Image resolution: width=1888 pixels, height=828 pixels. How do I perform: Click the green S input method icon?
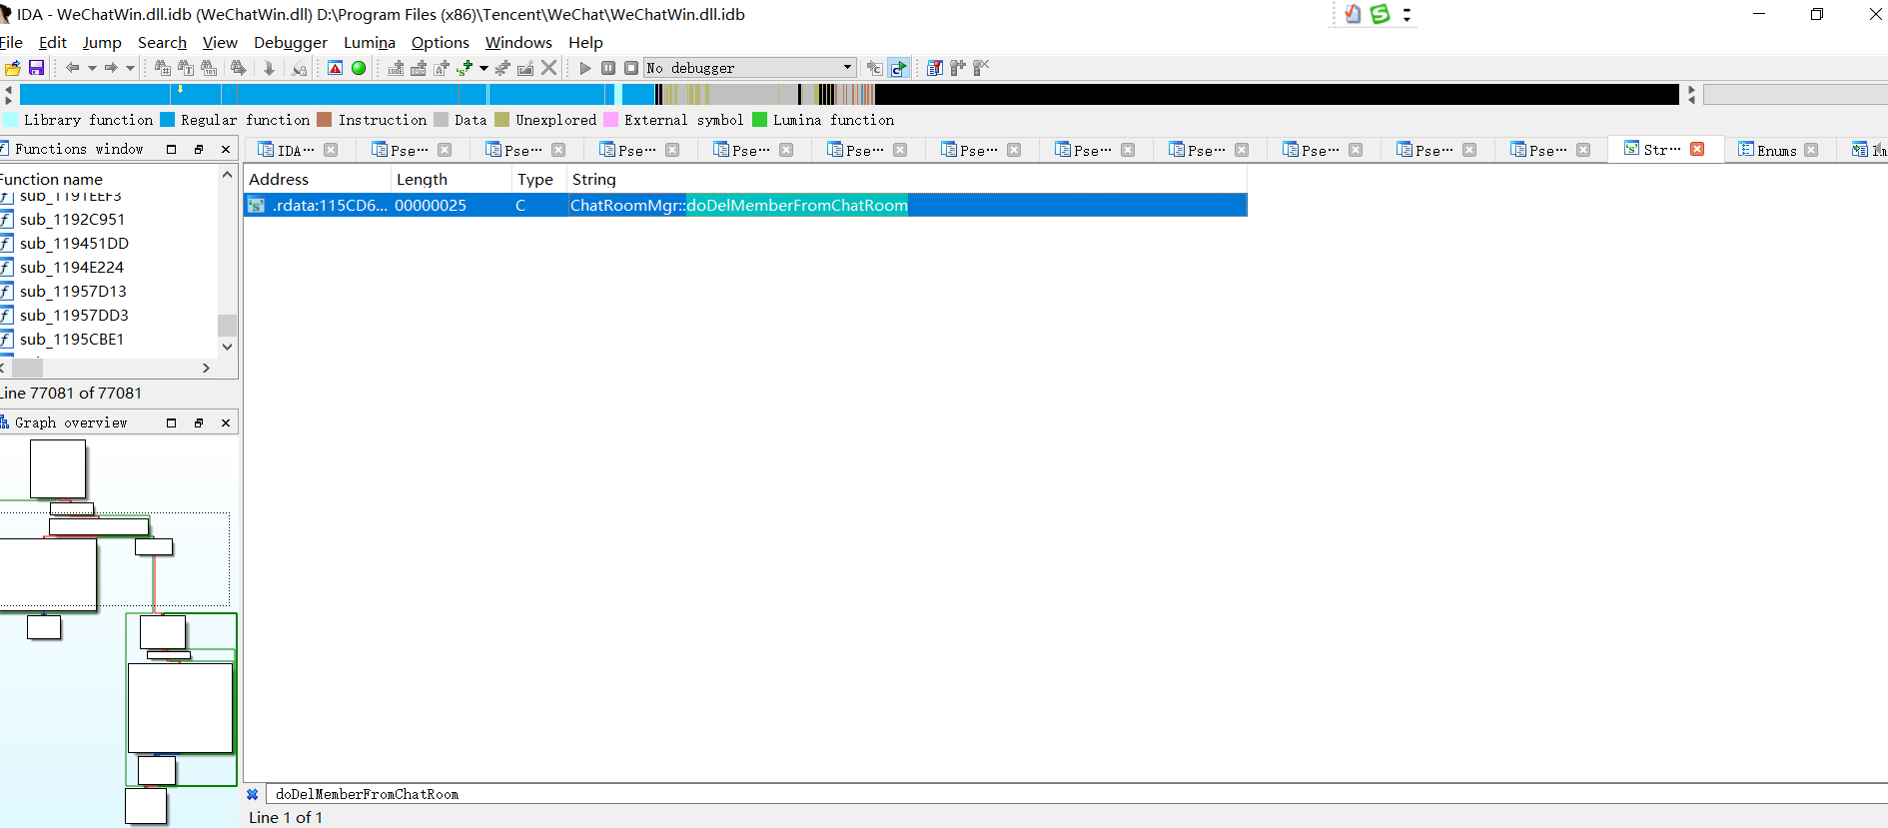[x=1381, y=14]
